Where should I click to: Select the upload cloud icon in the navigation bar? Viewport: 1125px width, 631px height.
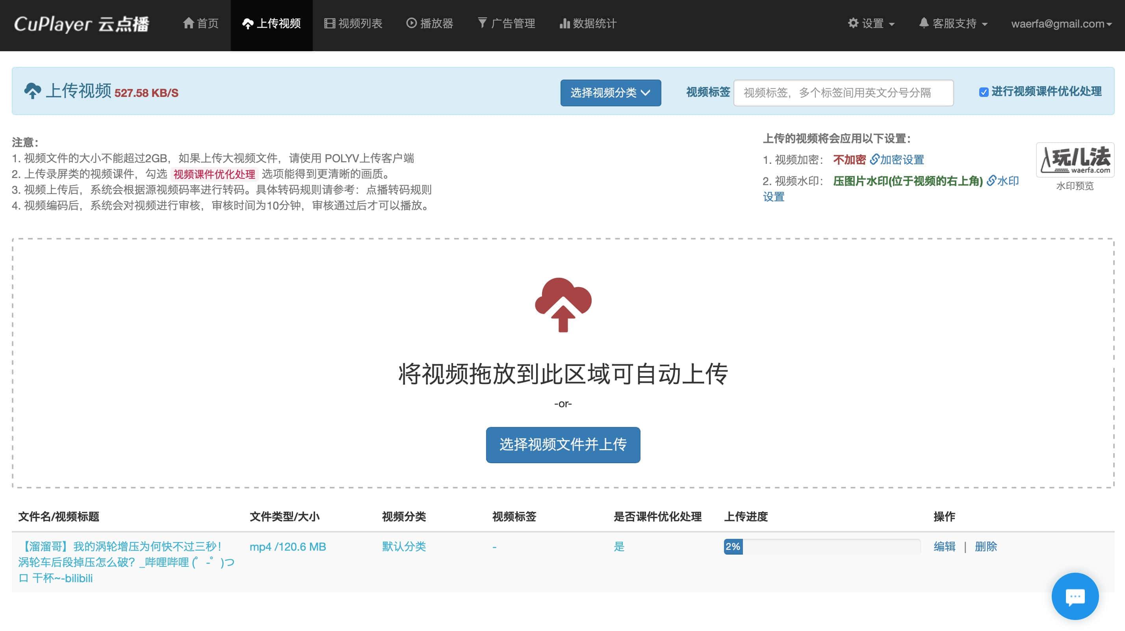click(x=249, y=24)
